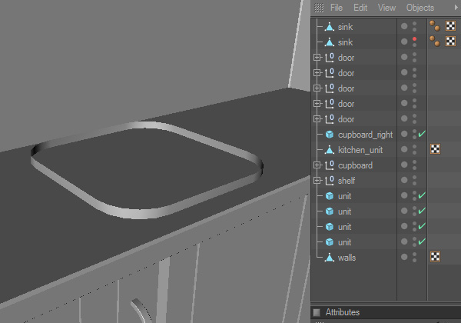
Task: Click the shelf null object icon
Action: 330,180
